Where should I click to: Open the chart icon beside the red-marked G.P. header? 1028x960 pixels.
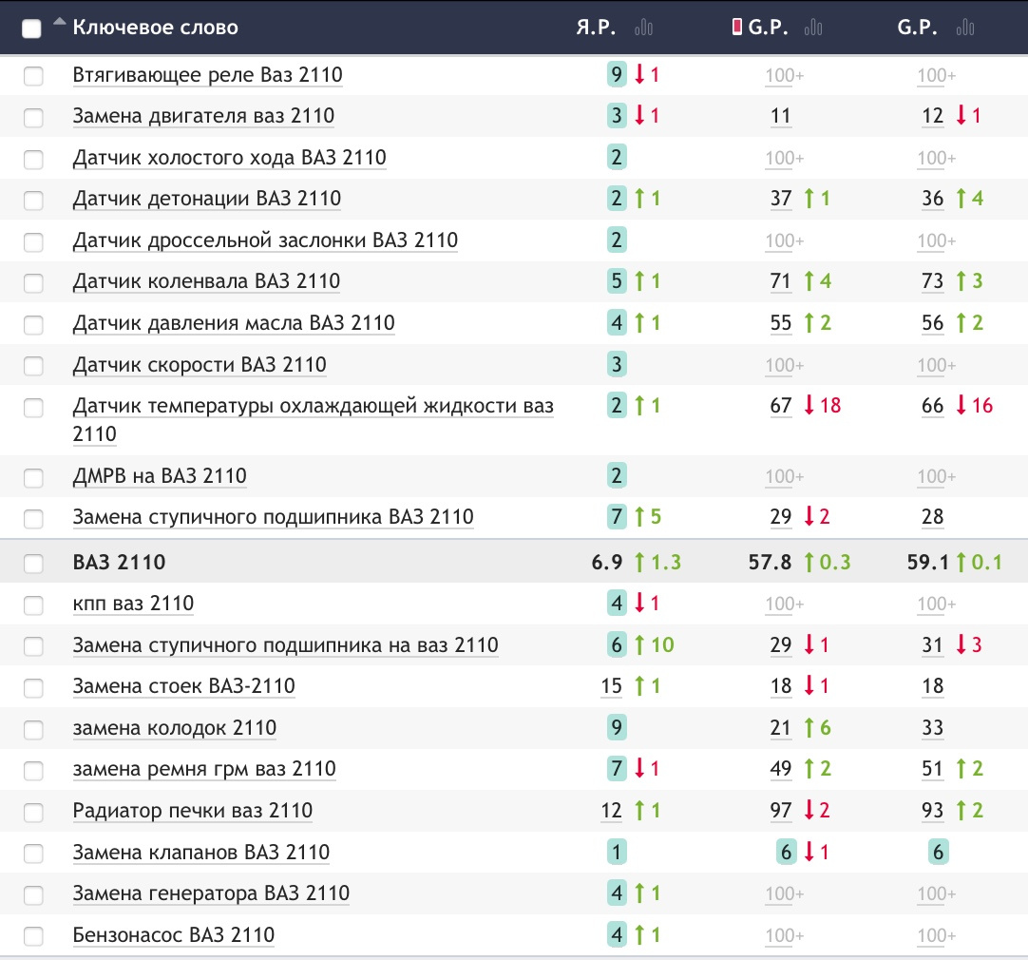[x=813, y=28]
